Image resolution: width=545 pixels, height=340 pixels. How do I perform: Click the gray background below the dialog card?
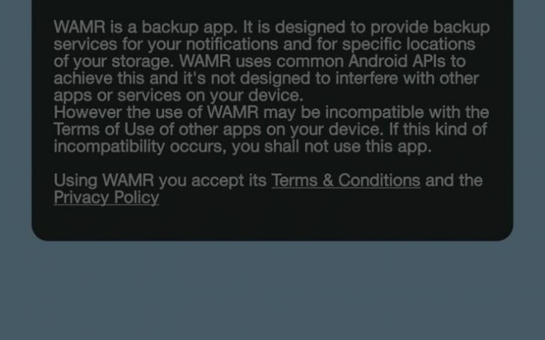(272, 290)
